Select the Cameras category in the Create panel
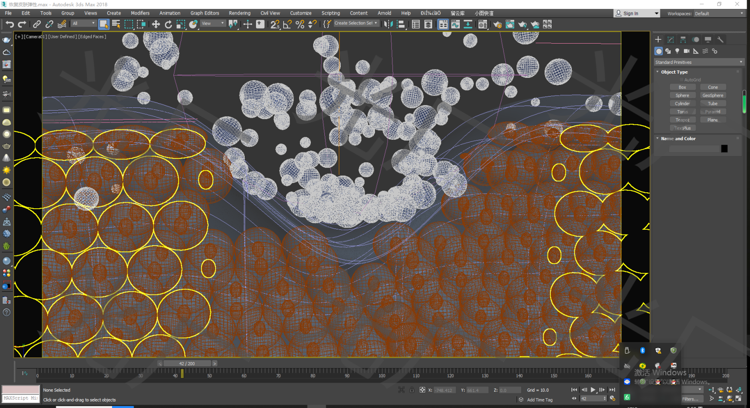 [x=687, y=51]
